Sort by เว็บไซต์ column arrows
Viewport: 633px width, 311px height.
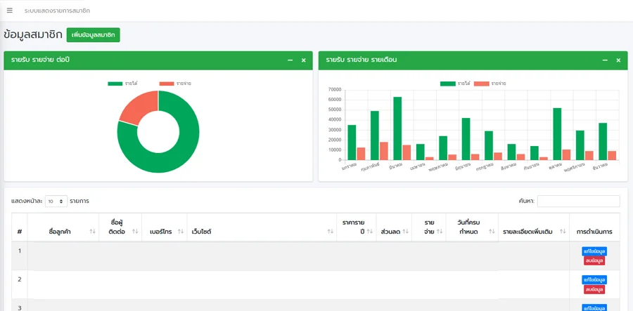(x=331, y=231)
